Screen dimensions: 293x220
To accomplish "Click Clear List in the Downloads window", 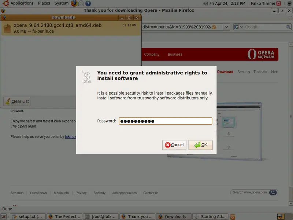I will (x=17, y=102).
